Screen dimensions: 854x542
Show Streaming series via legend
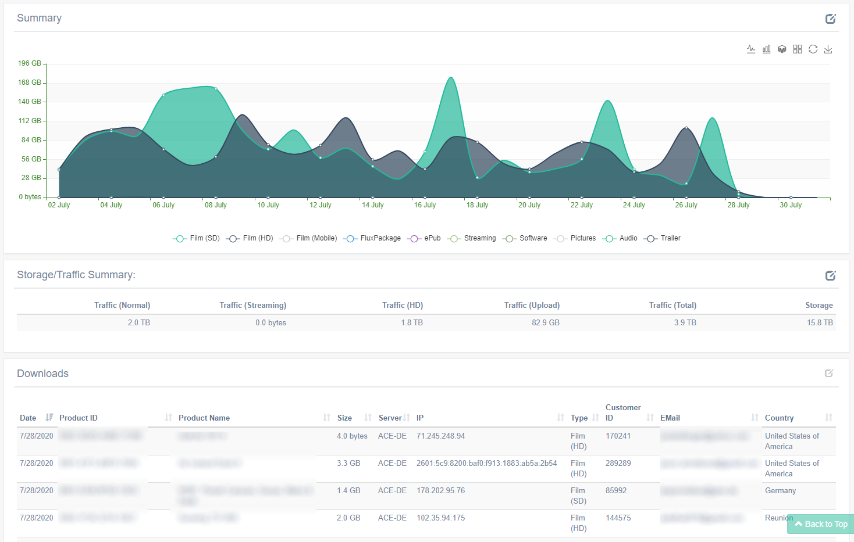pos(472,238)
